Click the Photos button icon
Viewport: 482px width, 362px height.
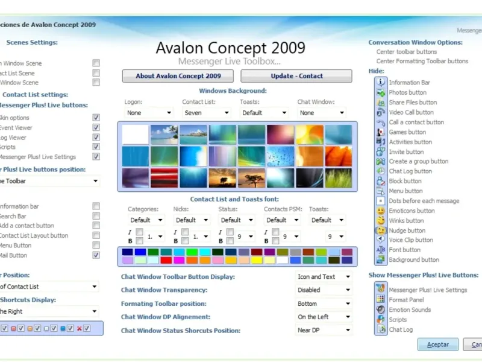[x=381, y=92]
